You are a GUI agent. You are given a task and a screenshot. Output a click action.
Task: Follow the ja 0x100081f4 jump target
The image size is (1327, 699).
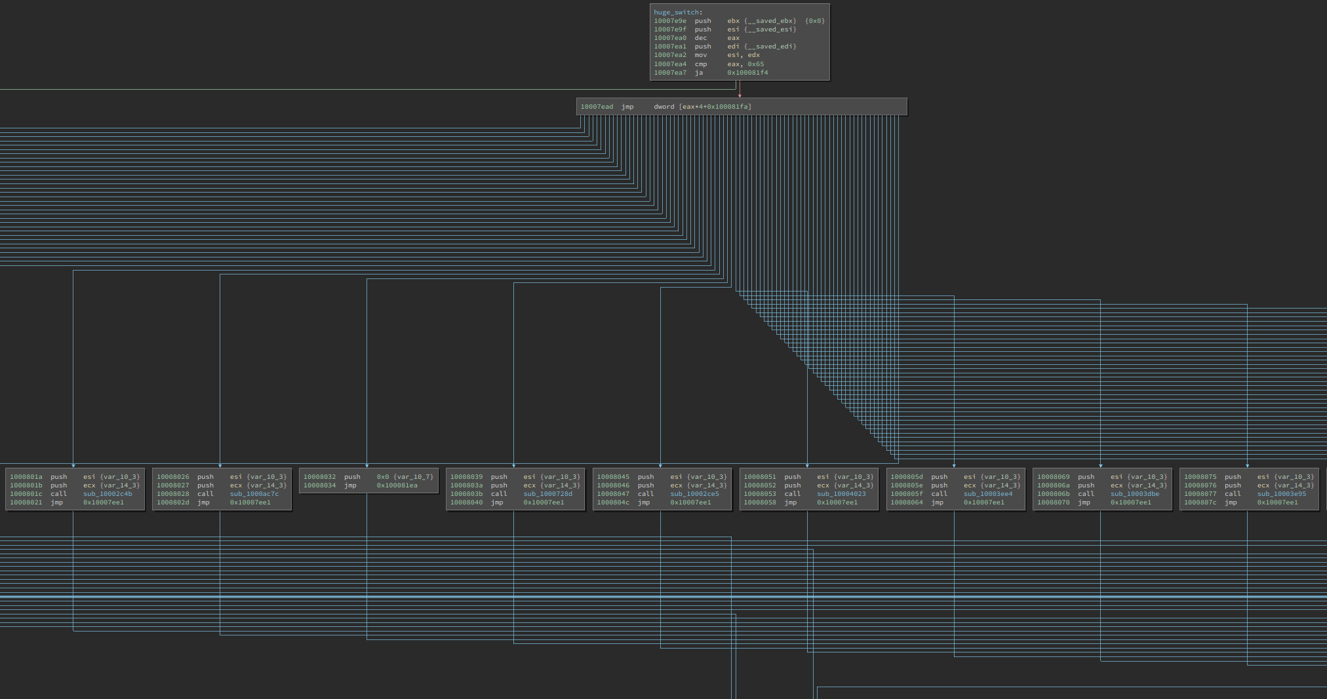747,73
